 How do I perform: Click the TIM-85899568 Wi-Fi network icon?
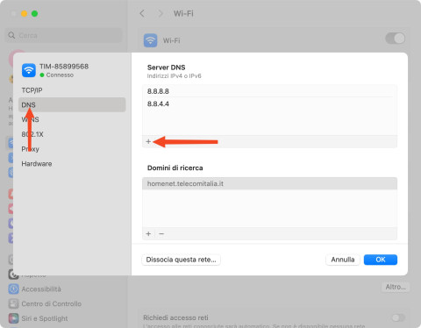pyautogui.click(x=29, y=70)
